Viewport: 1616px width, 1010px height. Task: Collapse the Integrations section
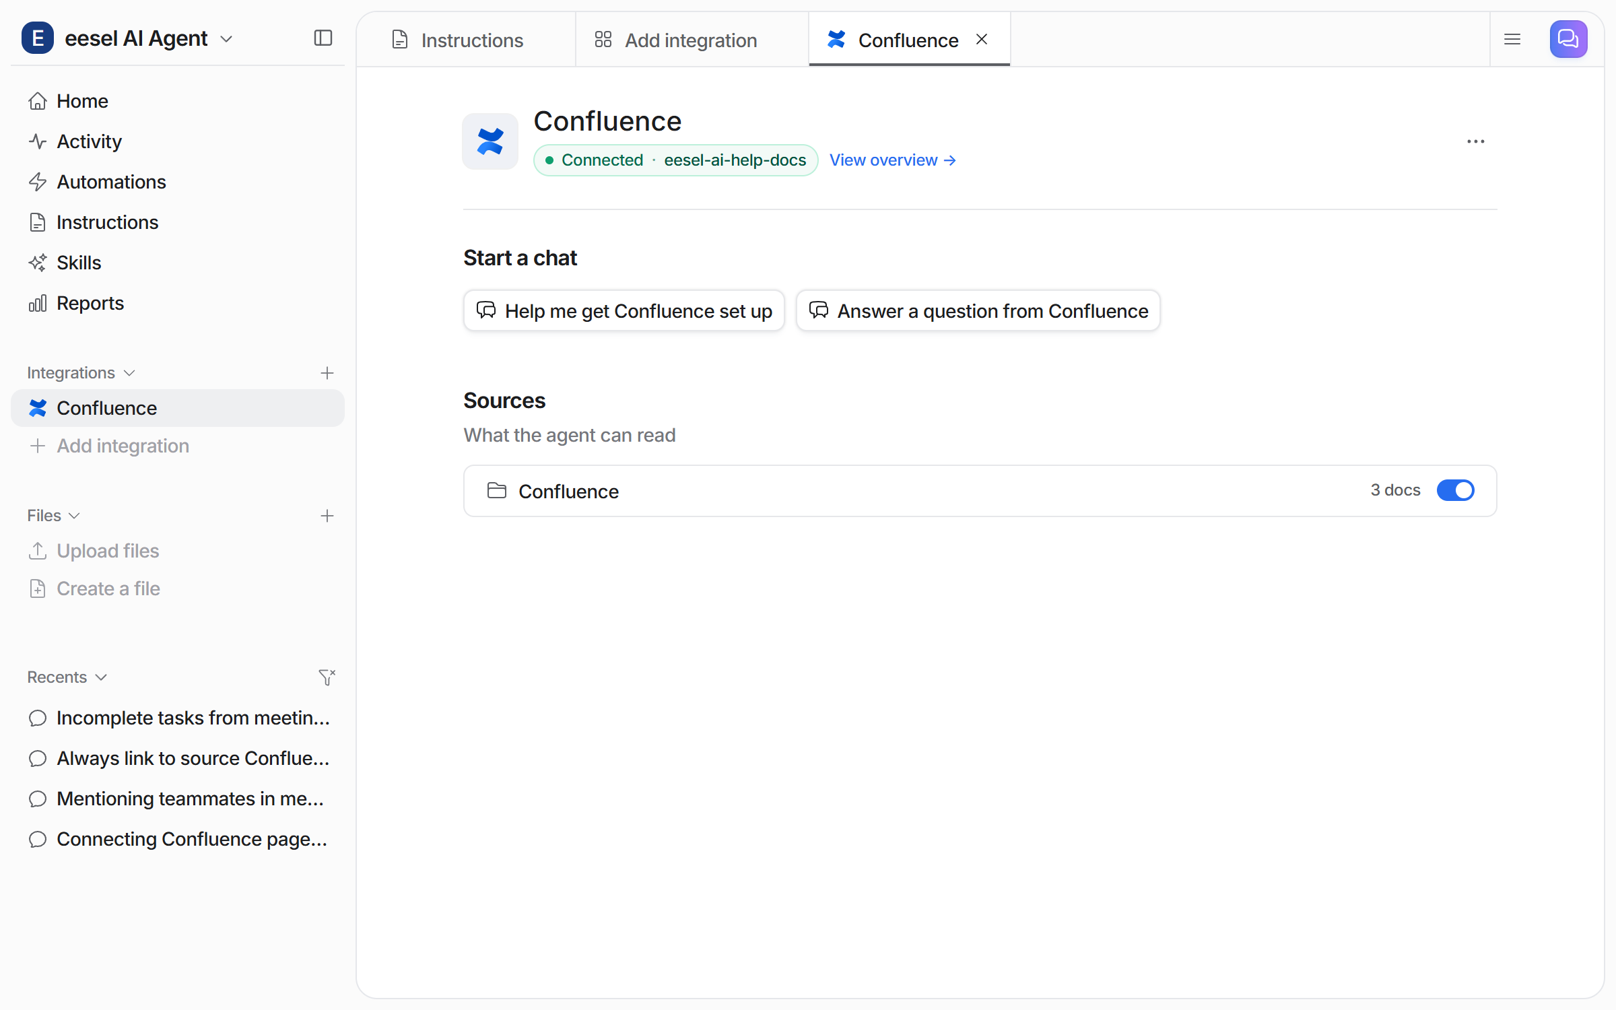tap(81, 373)
